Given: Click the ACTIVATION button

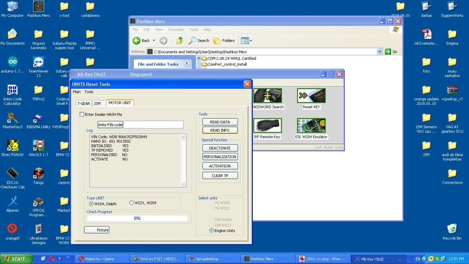Looking at the screenshot, I should [220, 166].
